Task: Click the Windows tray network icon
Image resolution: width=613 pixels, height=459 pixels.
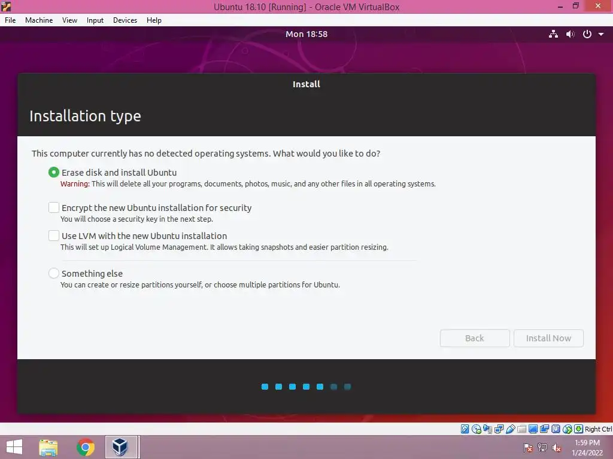Action: [x=542, y=448]
